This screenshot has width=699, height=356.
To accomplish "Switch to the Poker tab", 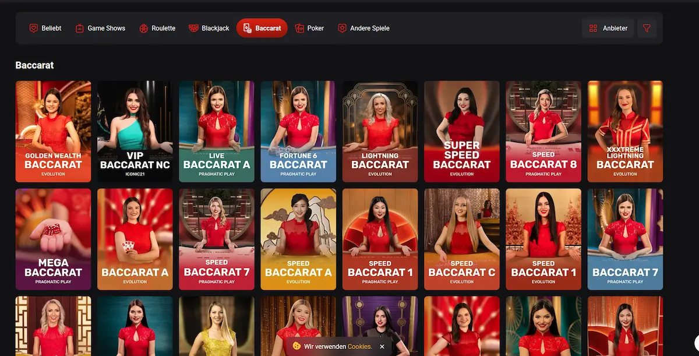I will tap(309, 28).
